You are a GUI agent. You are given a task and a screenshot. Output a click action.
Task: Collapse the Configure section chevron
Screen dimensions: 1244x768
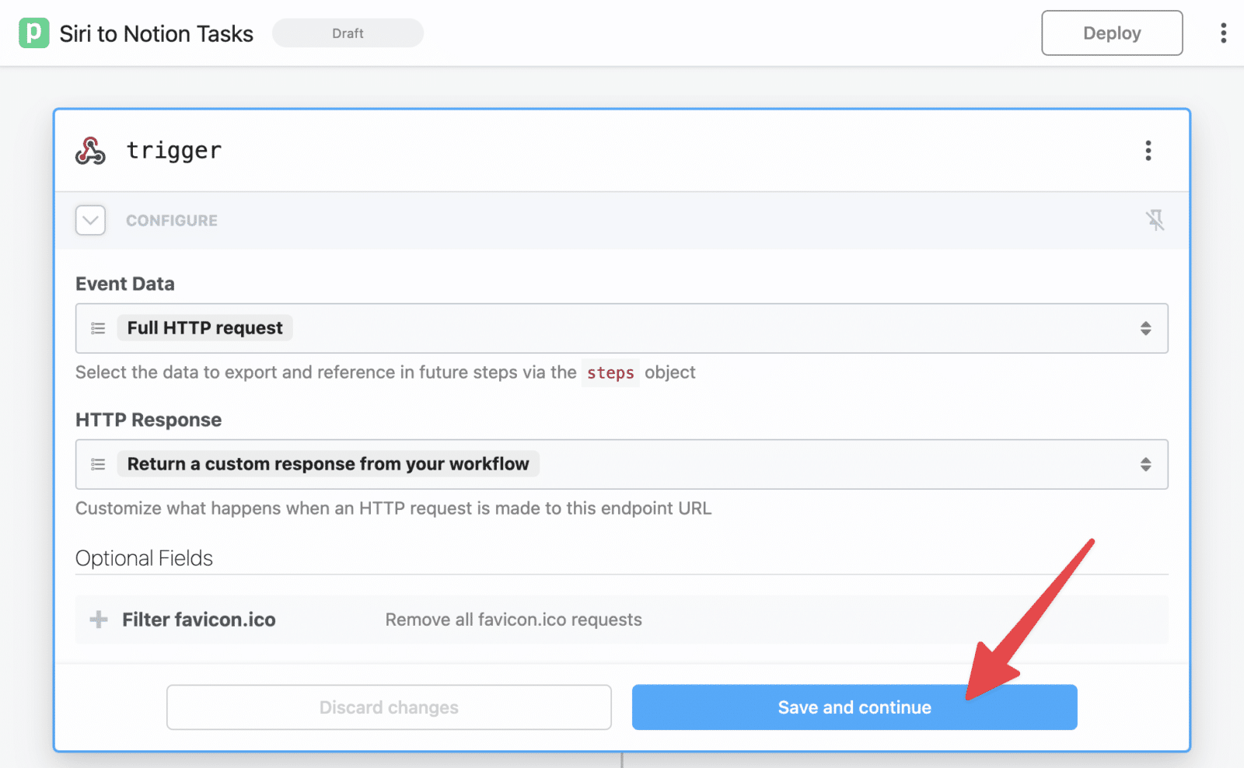tap(89, 220)
